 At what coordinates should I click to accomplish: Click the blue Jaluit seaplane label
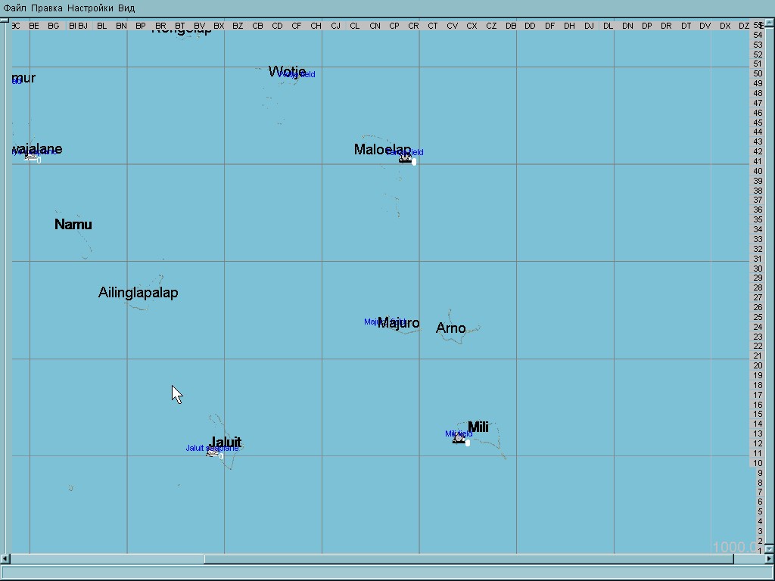212,448
